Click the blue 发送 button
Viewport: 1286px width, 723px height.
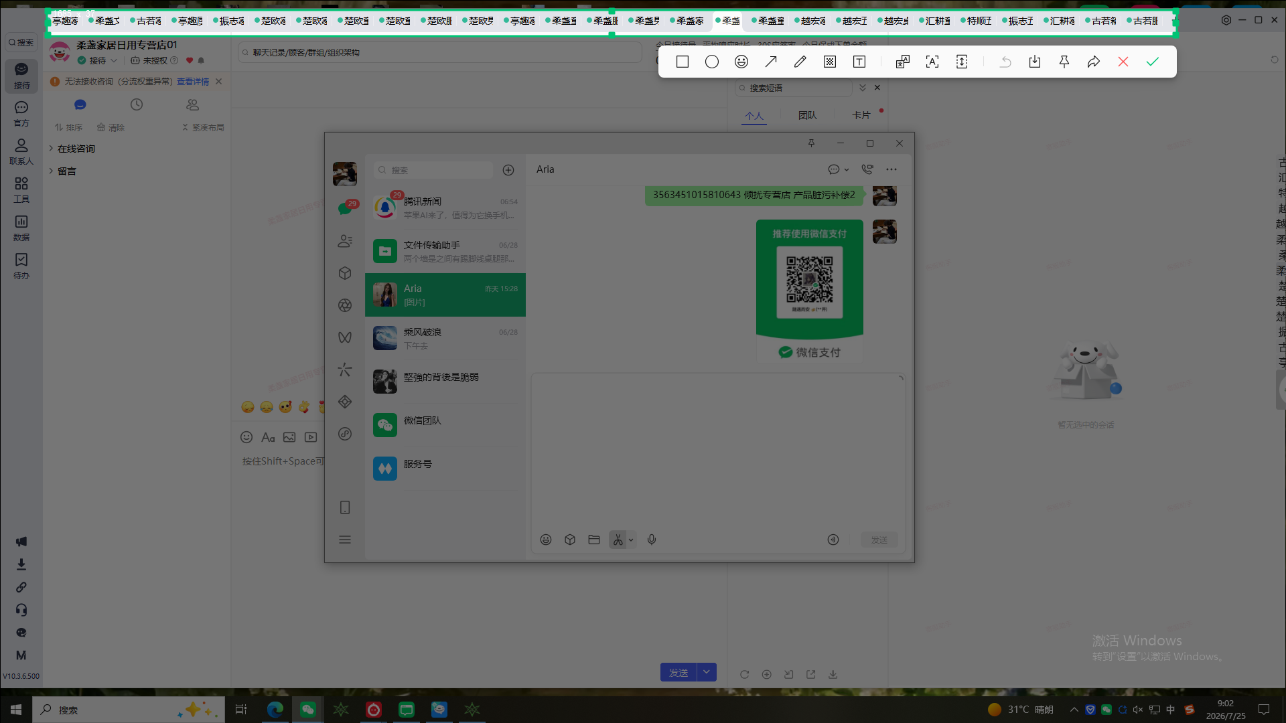coord(678,672)
